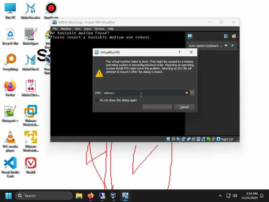Click the Bandicam desktop icon

[51, 11]
